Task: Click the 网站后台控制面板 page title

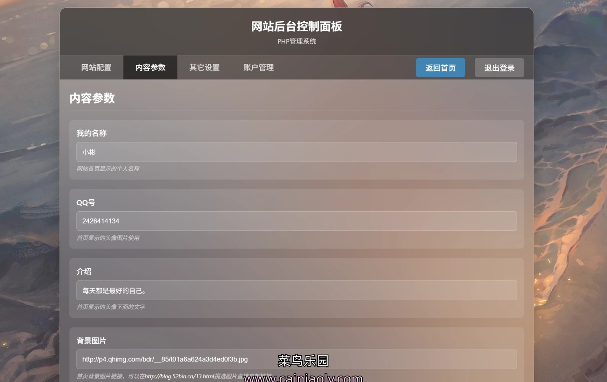Action: [x=296, y=26]
